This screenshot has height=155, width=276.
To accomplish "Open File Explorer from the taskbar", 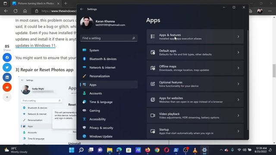I will click(x=110, y=150).
